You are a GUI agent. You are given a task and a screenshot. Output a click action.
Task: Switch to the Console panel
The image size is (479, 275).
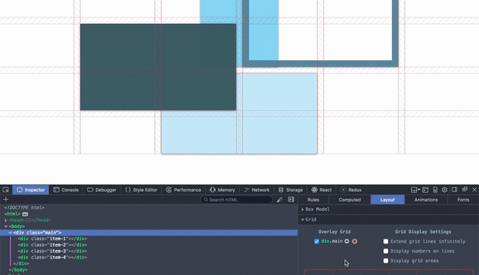coord(66,190)
